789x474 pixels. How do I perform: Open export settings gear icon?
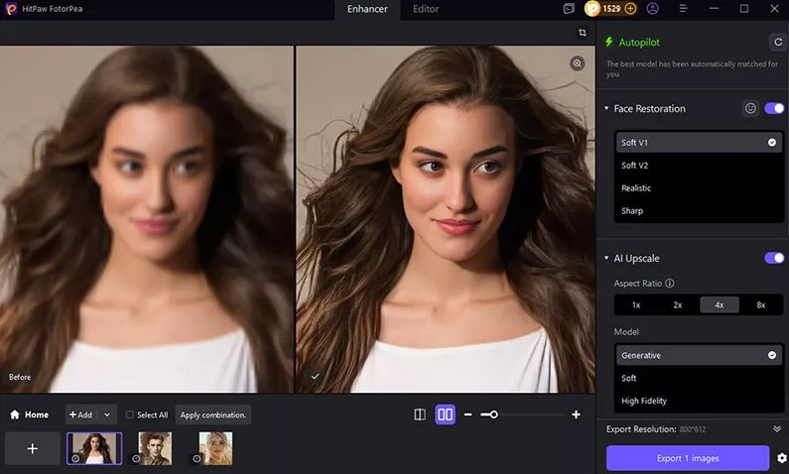(781, 458)
